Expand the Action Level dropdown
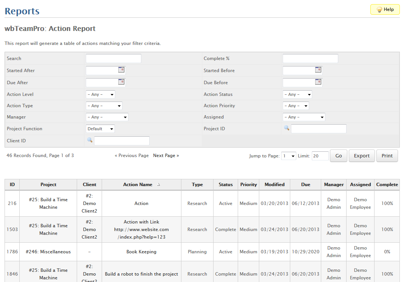 tap(100, 95)
